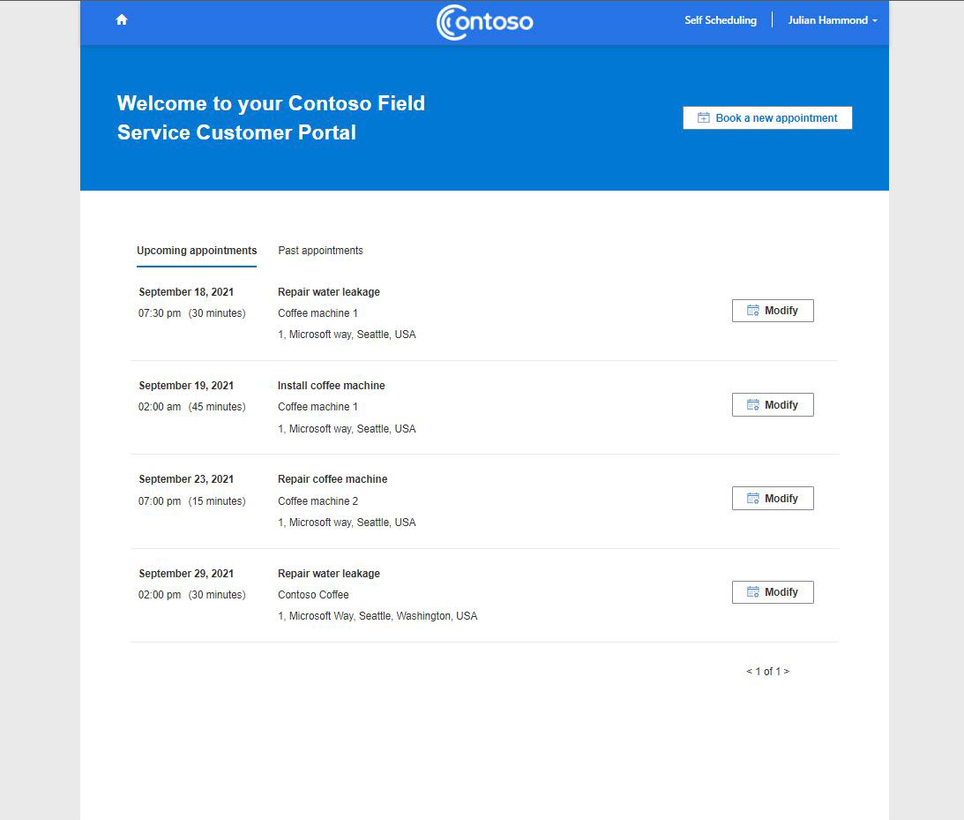The width and height of the screenshot is (964, 820).
Task: Modify the Repair coffee machine appointment
Action: (773, 499)
